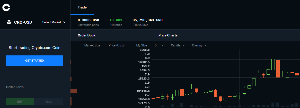
Task: Click order book size 17179.5
Action: pos(144,103)
